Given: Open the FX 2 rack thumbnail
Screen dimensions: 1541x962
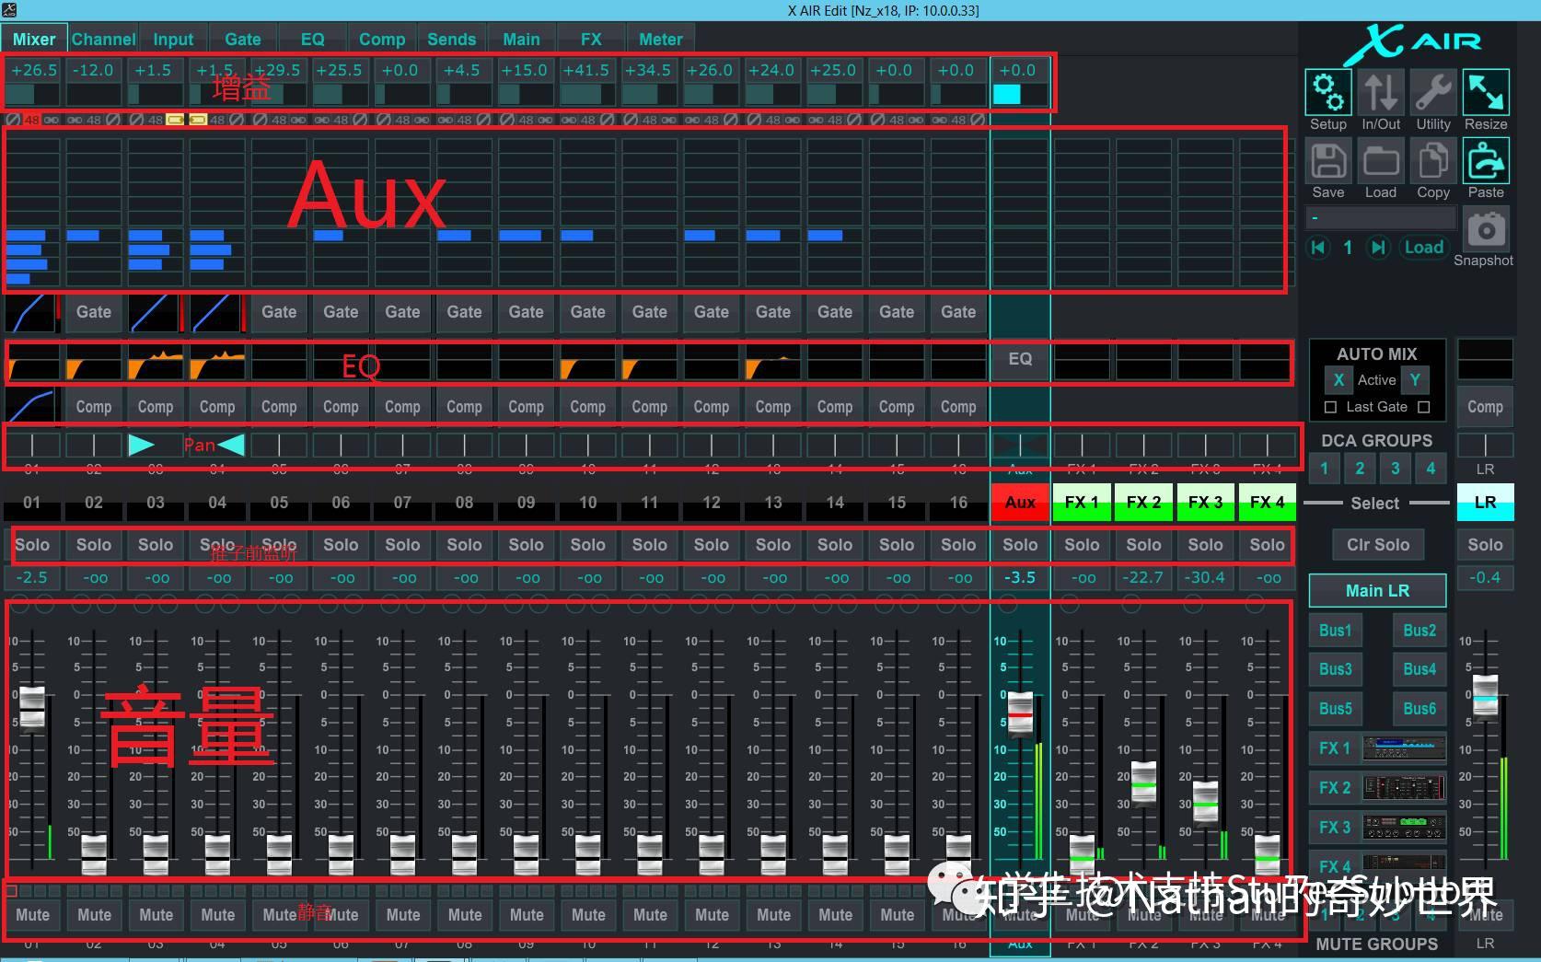Looking at the screenshot, I should click(1404, 787).
